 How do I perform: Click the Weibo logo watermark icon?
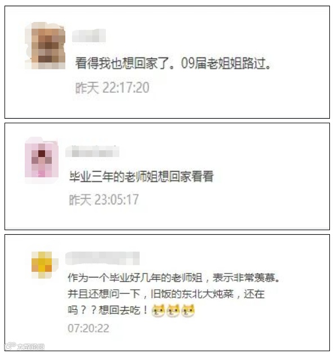tap(10, 346)
